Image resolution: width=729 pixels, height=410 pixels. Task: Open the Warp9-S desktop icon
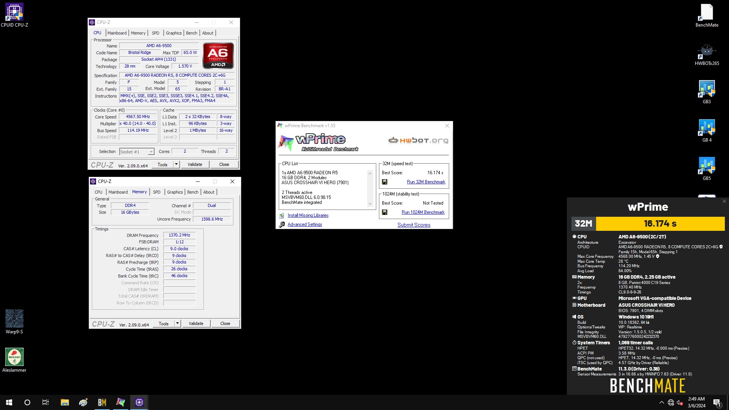14,322
